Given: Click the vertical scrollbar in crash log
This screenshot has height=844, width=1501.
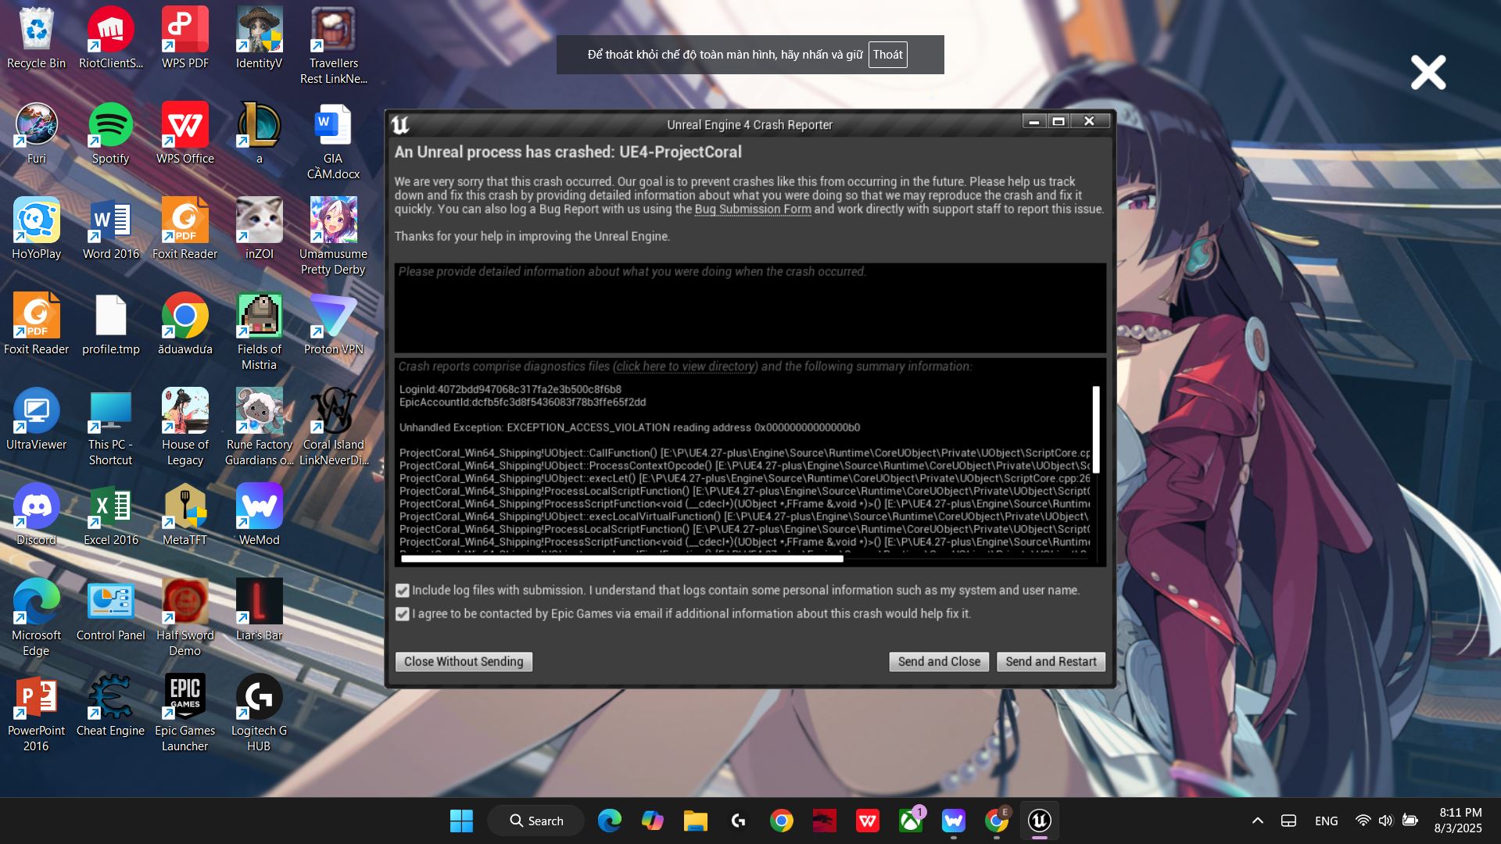Looking at the screenshot, I should click(1096, 430).
